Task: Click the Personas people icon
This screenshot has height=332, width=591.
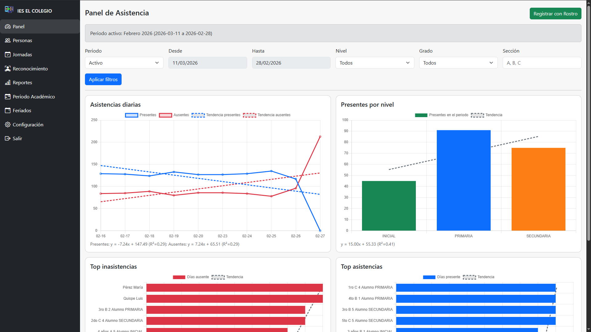Action: (8, 41)
